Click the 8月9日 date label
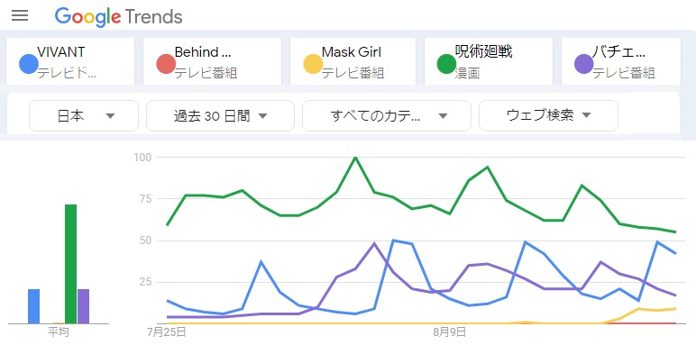 pyautogui.click(x=449, y=332)
